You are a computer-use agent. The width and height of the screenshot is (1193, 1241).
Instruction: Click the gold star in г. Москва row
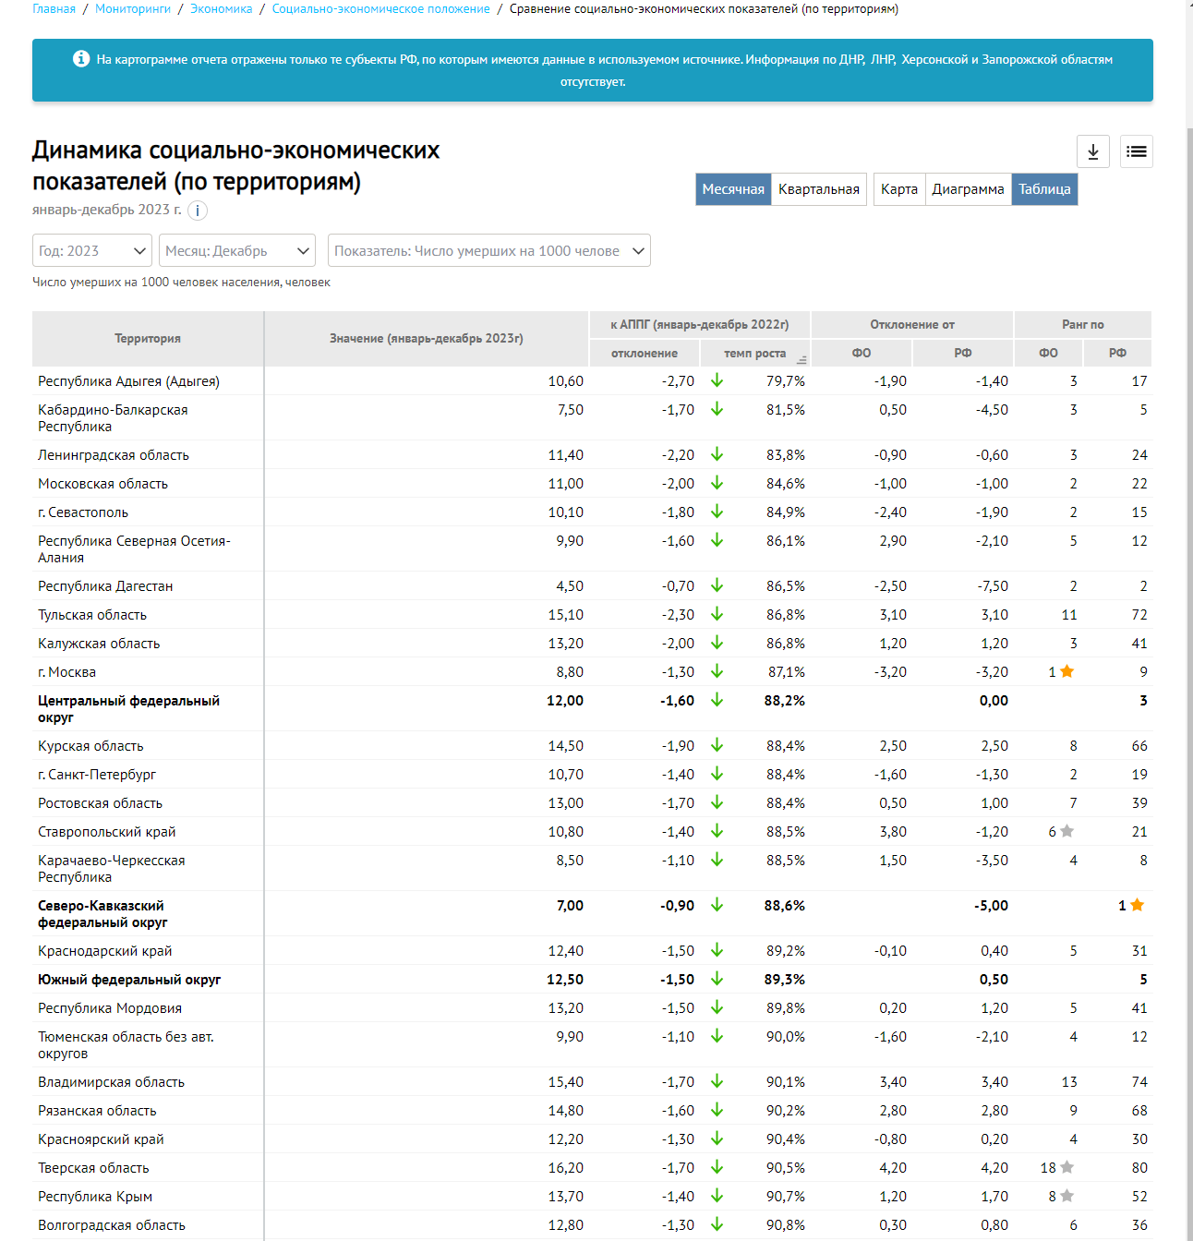(1066, 671)
